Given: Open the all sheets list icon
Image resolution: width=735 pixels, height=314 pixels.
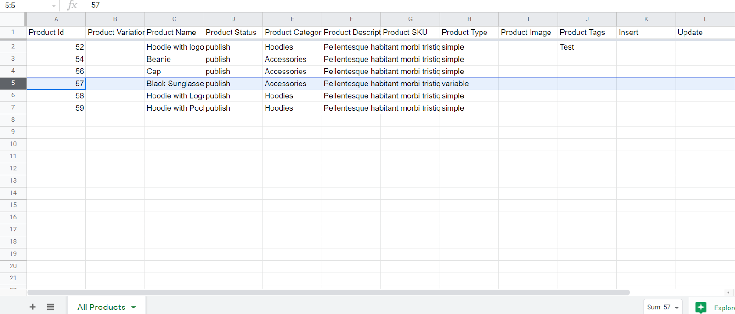Looking at the screenshot, I should [x=51, y=307].
